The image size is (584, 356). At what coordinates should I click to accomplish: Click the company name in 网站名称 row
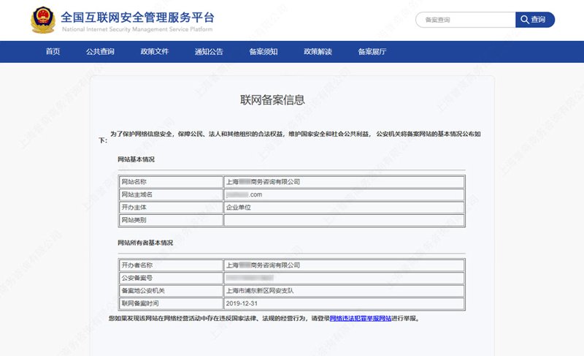coord(263,182)
